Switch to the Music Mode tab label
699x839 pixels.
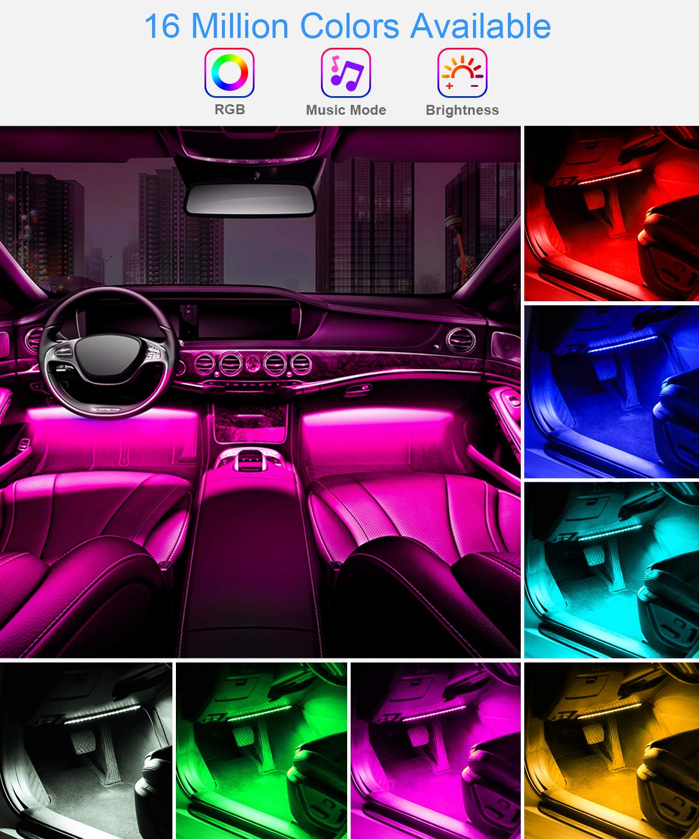point(345,110)
